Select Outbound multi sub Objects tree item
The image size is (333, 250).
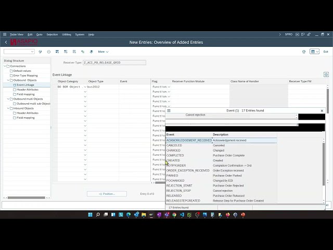click(33, 104)
